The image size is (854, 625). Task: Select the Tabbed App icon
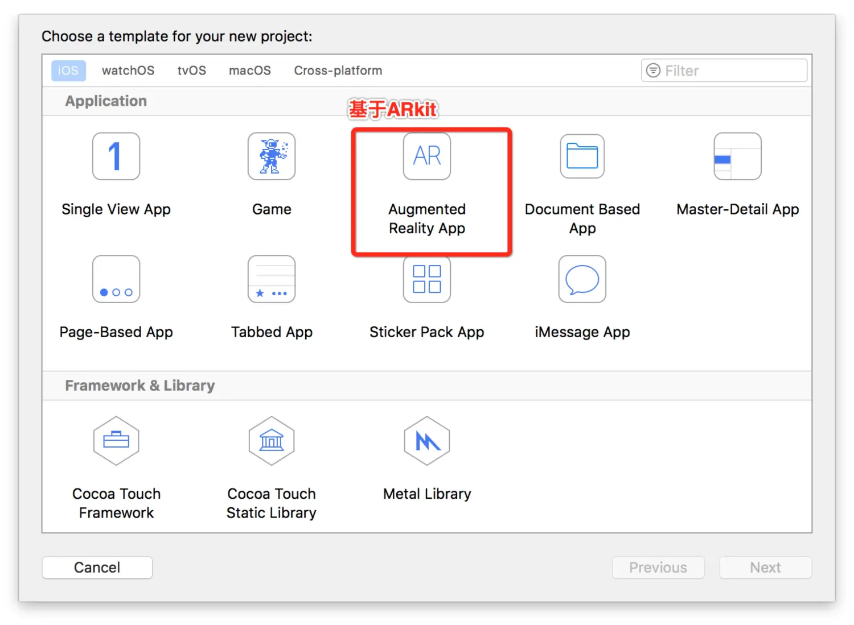(272, 279)
